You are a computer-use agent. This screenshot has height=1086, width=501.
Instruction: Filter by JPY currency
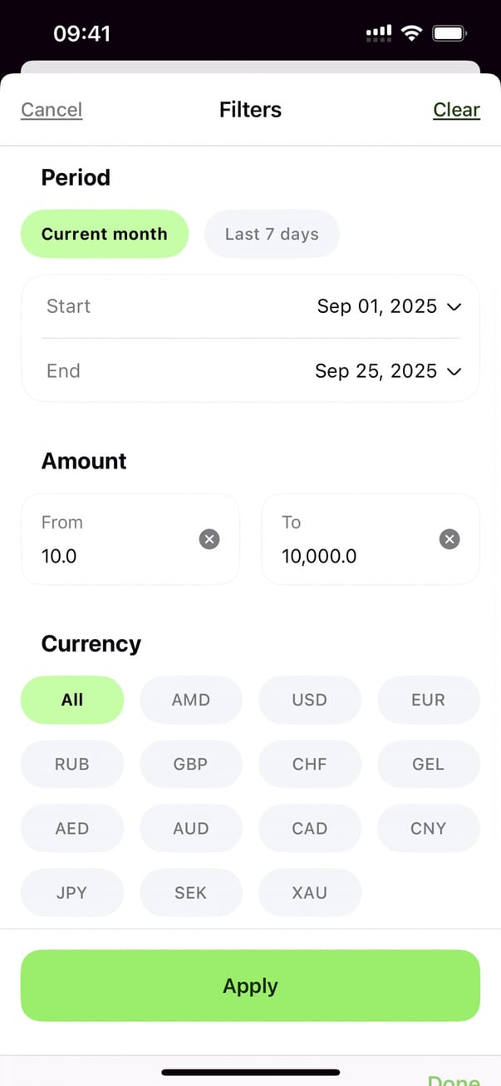pyautogui.click(x=72, y=893)
